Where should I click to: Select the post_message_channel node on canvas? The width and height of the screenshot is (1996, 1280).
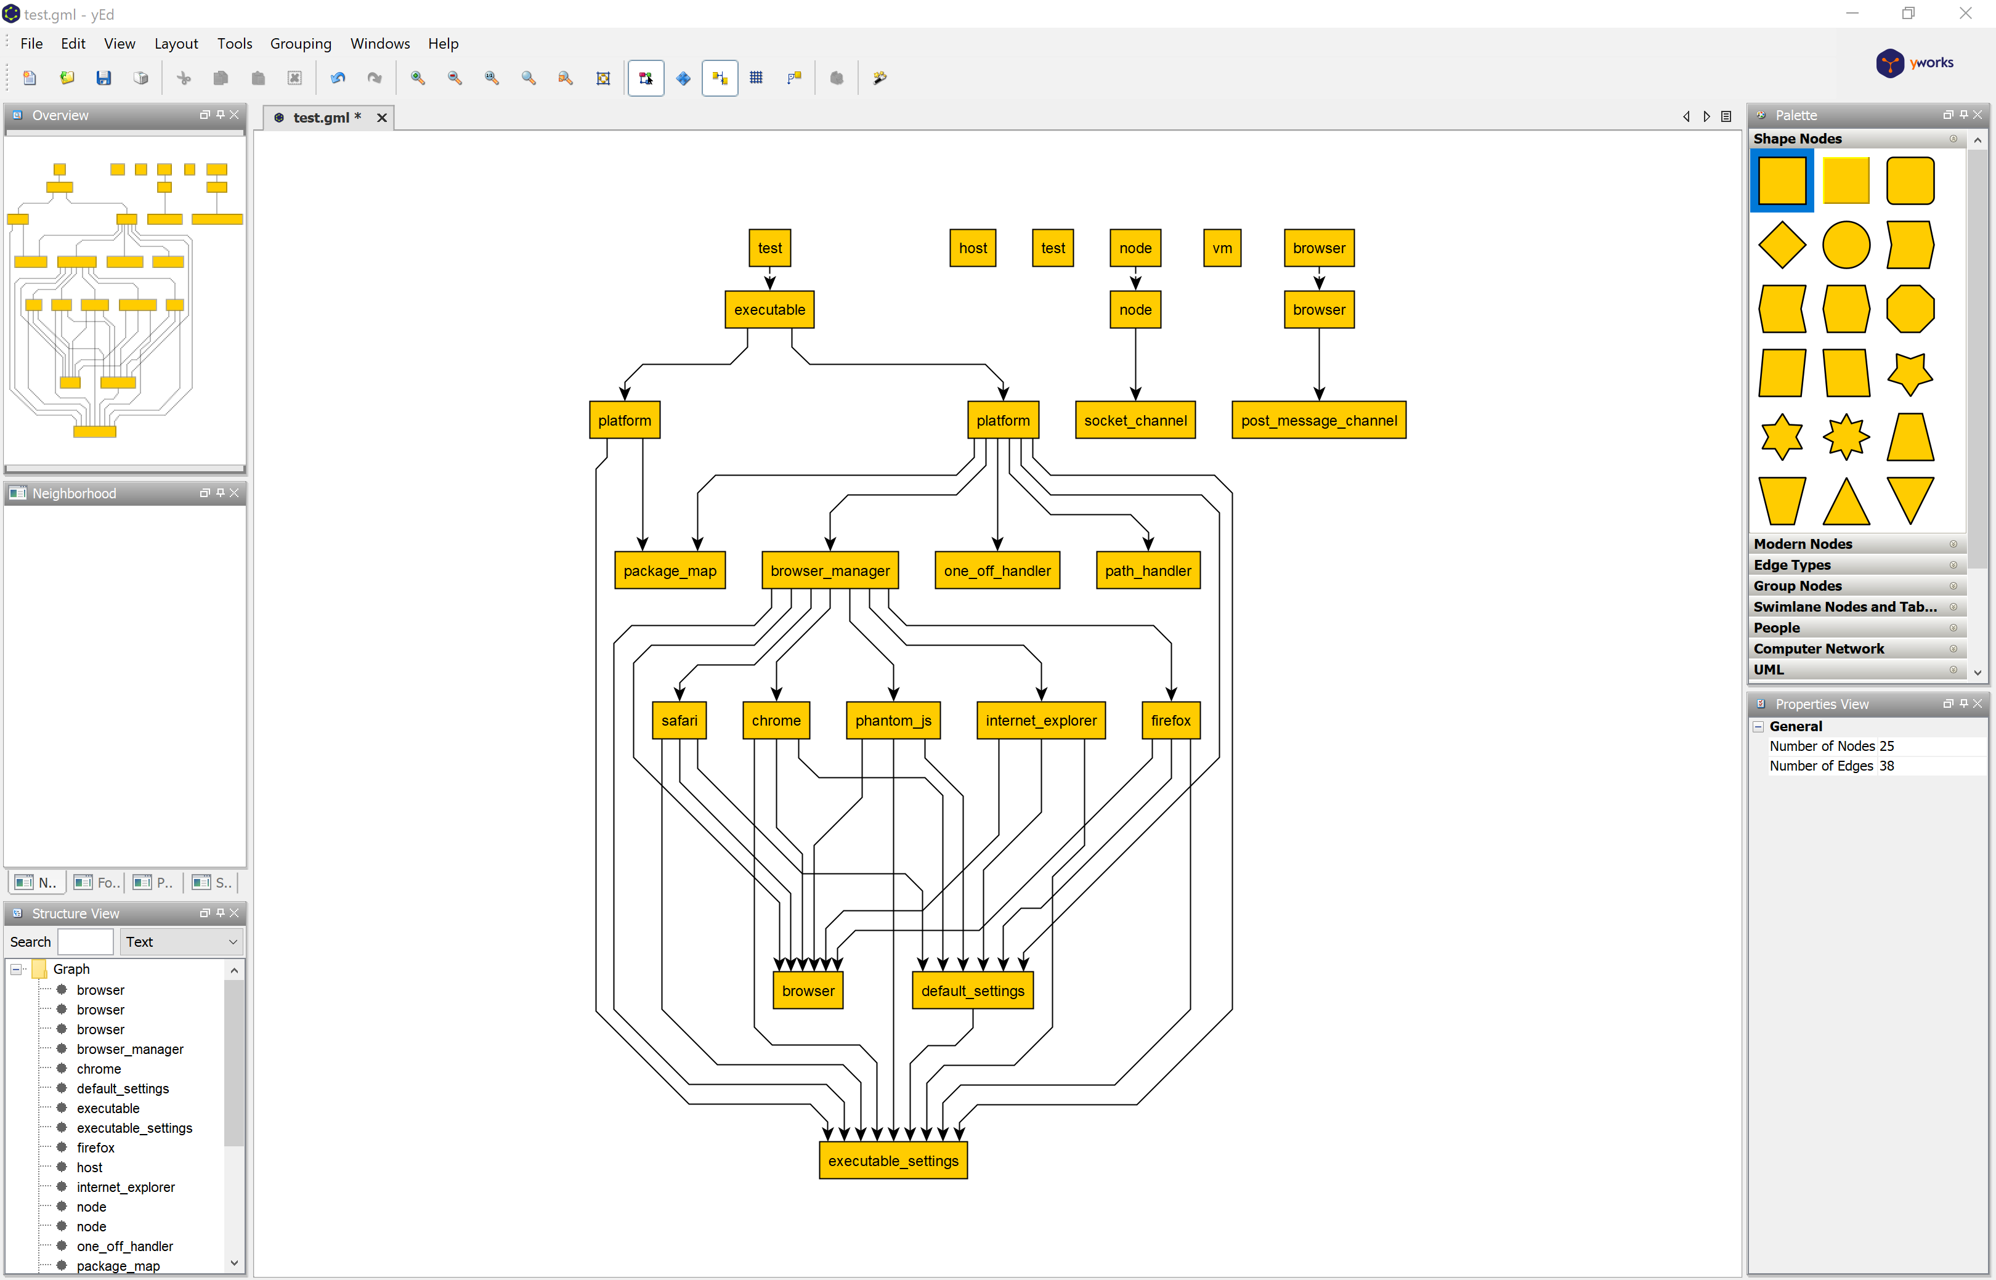(1318, 421)
